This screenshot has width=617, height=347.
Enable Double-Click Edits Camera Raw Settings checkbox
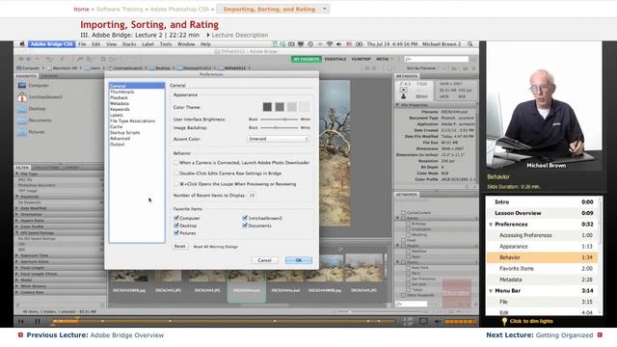[176, 173]
